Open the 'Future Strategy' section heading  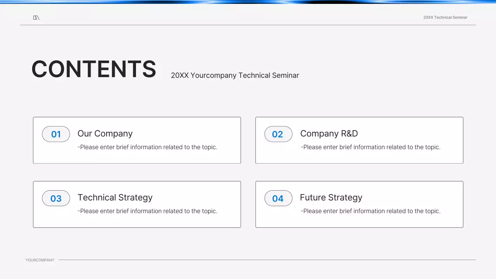[331, 198]
